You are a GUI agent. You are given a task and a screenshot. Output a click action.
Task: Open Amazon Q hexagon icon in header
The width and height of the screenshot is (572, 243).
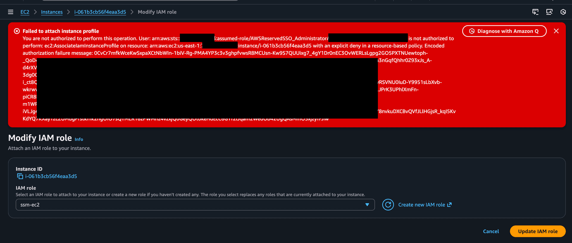[563, 12]
